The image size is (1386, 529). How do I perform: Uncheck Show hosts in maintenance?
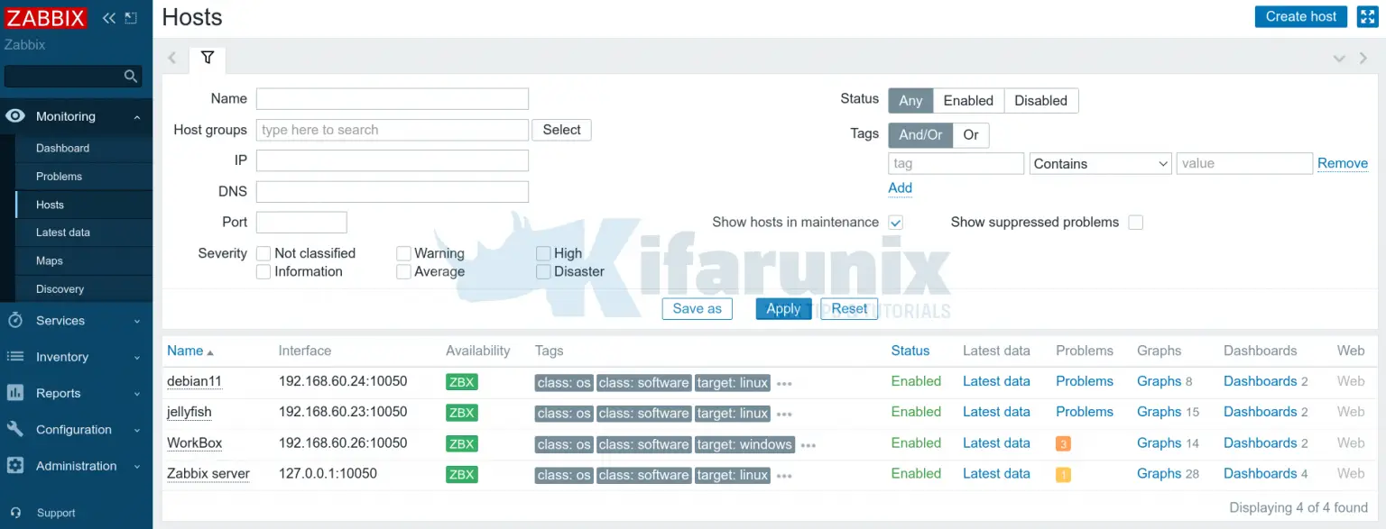pos(895,222)
